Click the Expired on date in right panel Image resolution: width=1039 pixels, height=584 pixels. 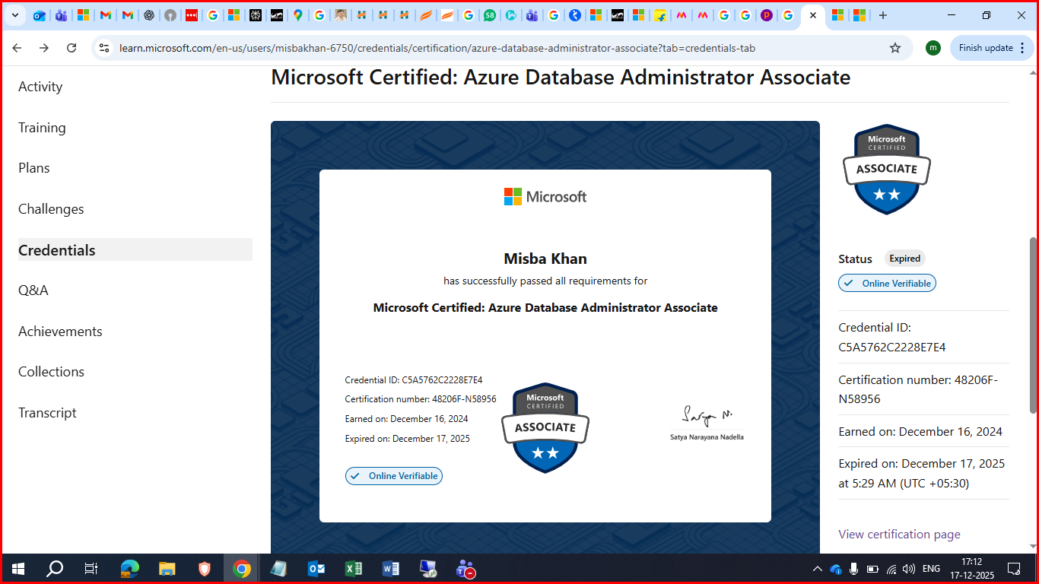coord(922,474)
